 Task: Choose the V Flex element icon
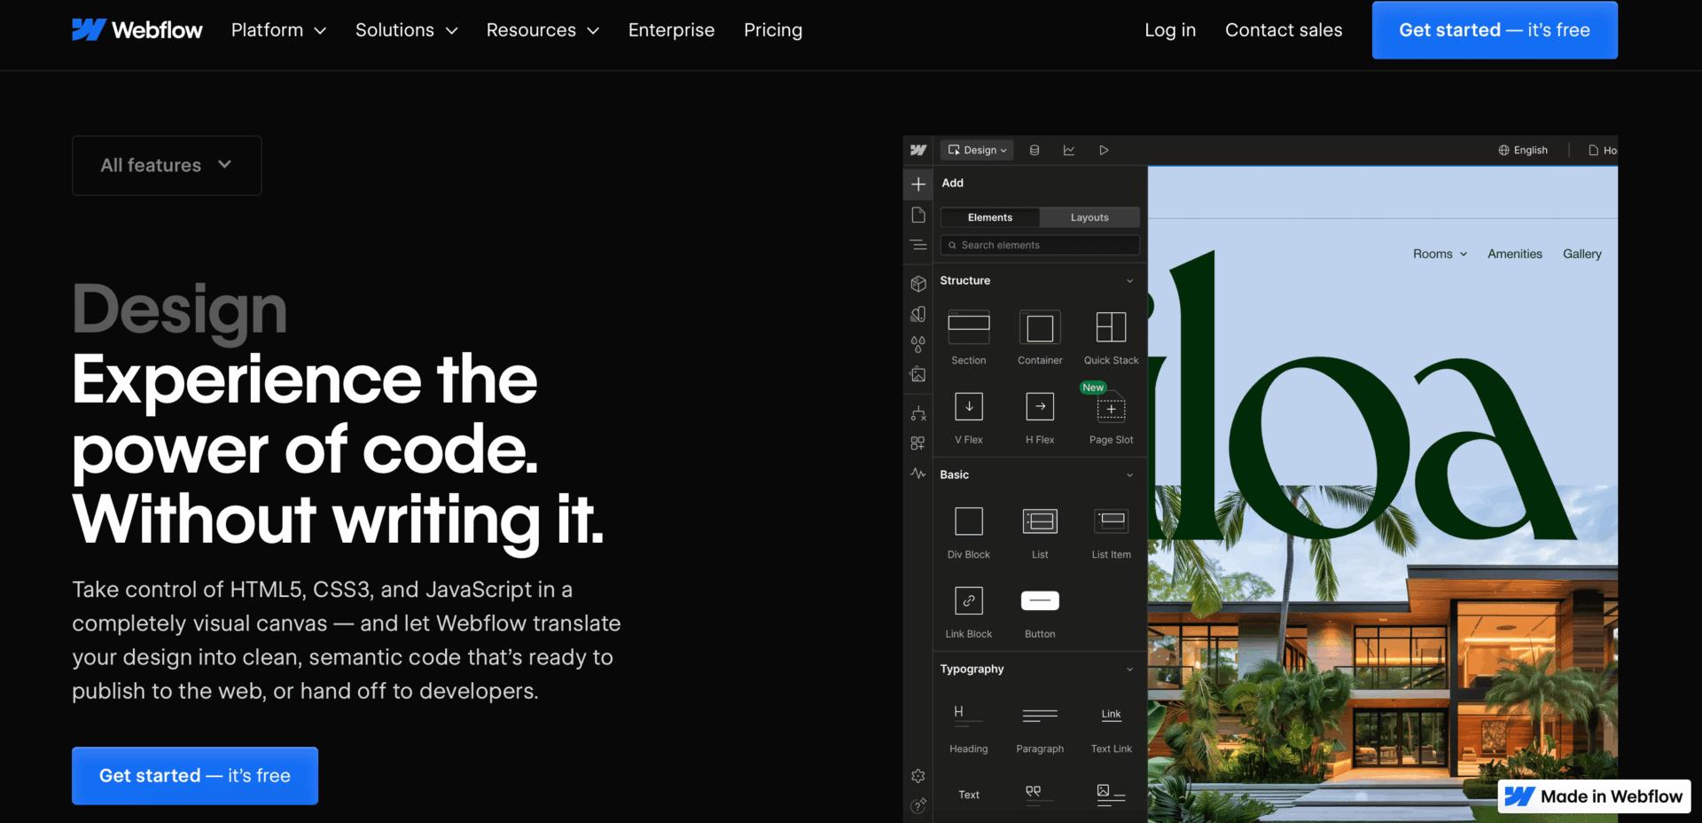click(968, 406)
